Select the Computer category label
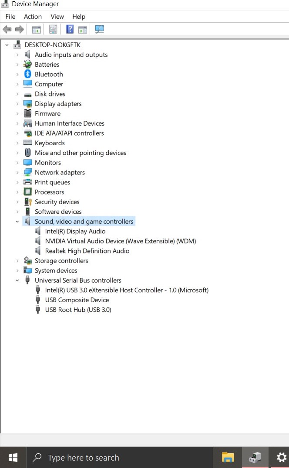 tap(49, 84)
